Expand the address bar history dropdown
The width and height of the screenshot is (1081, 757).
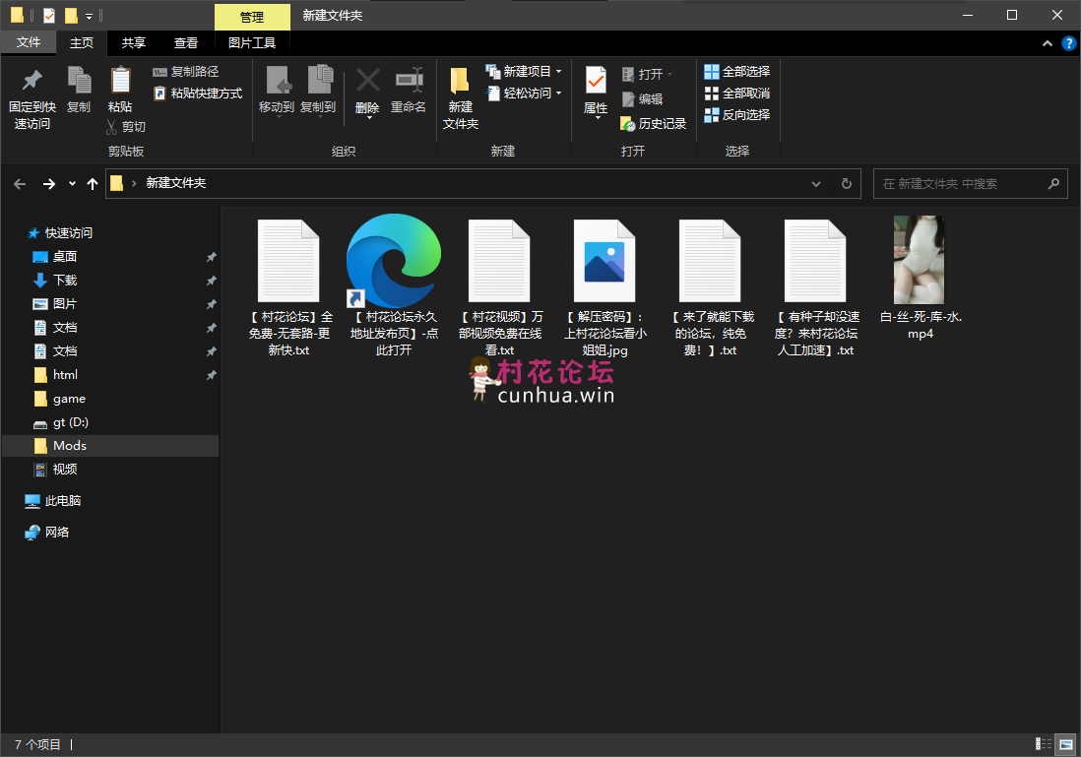[816, 184]
